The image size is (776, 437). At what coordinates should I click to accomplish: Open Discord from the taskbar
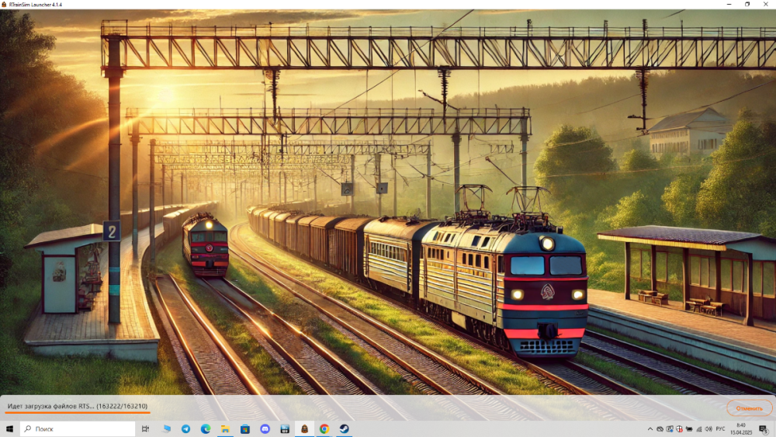coord(265,428)
